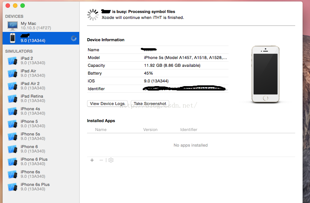This screenshot has width=310, height=203.
Task: Sort installed apps by Name column
Action: pos(101,130)
